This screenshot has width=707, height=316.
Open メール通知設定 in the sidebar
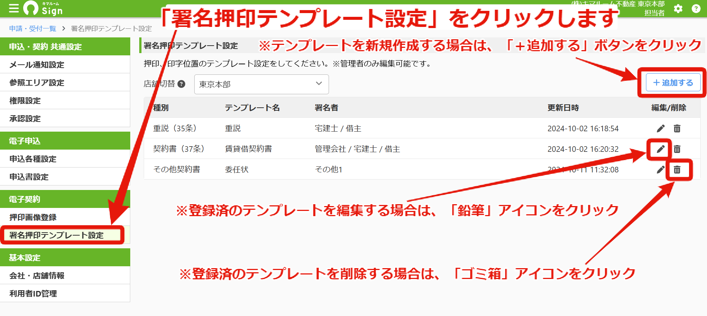click(x=65, y=65)
